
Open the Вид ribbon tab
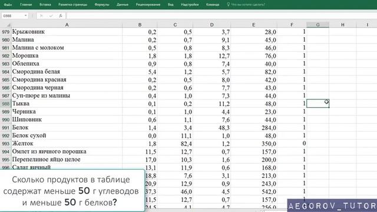170,5
